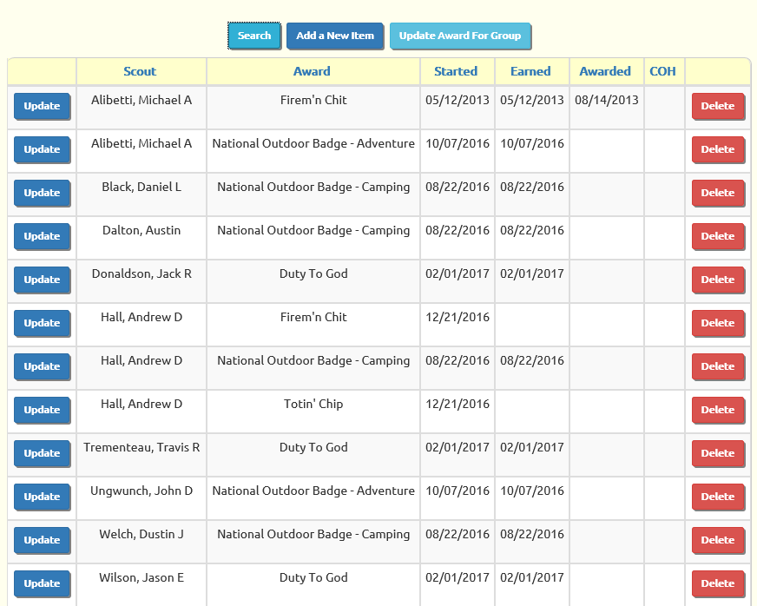757x606 pixels.
Task: Delete Donaldson, Jack R row
Action: (x=718, y=280)
